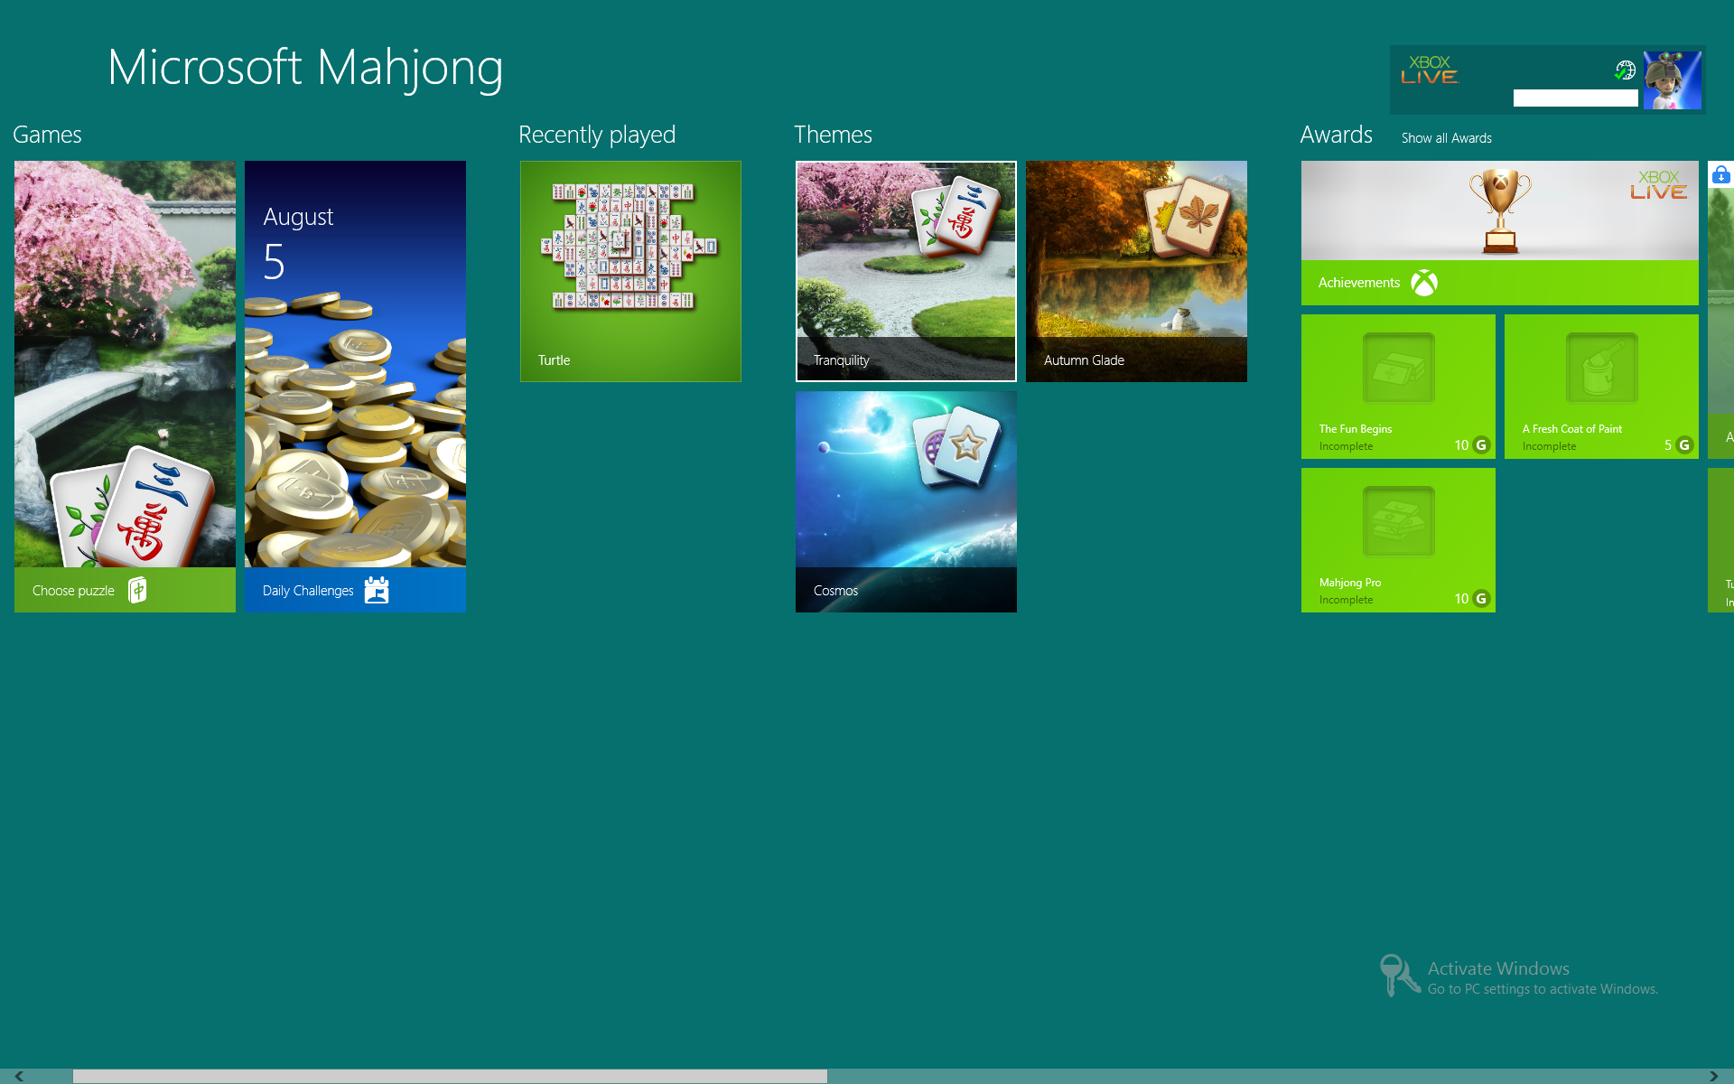Click the Show all Awards link
Screen dimensions: 1734x1084
click(x=1446, y=138)
